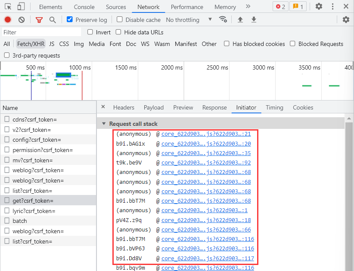The height and width of the screenshot is (271, 354).
Task: Switch to the Timing tab
Action: point(274,108)
